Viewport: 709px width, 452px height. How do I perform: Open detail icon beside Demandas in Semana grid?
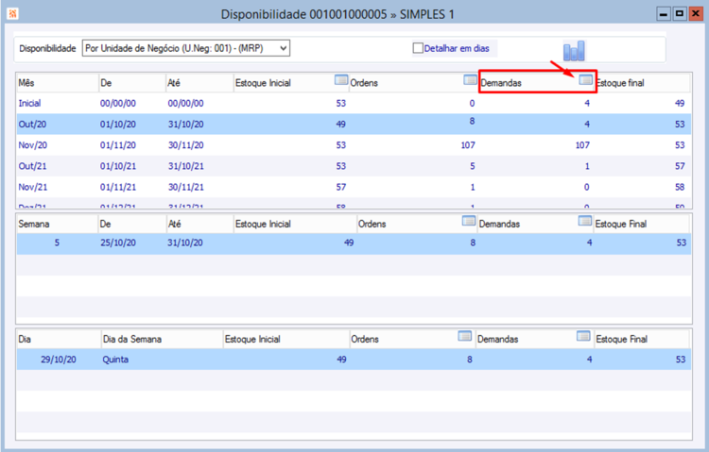pos(584,221)
